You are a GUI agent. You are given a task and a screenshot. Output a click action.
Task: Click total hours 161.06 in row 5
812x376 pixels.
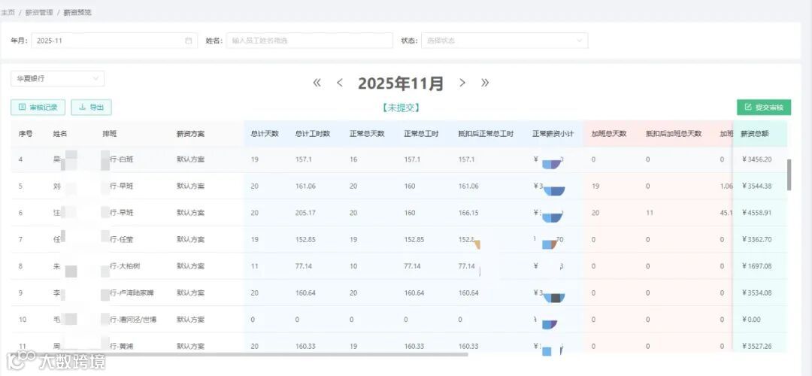[305, 186]
